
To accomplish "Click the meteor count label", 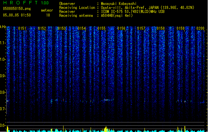I will (x=47, y=10).
